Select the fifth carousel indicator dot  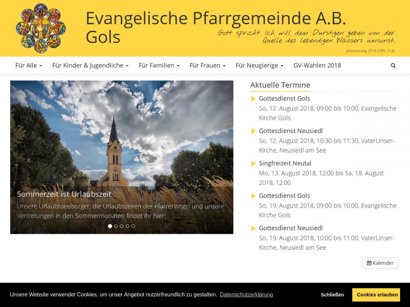coord(133,226)
